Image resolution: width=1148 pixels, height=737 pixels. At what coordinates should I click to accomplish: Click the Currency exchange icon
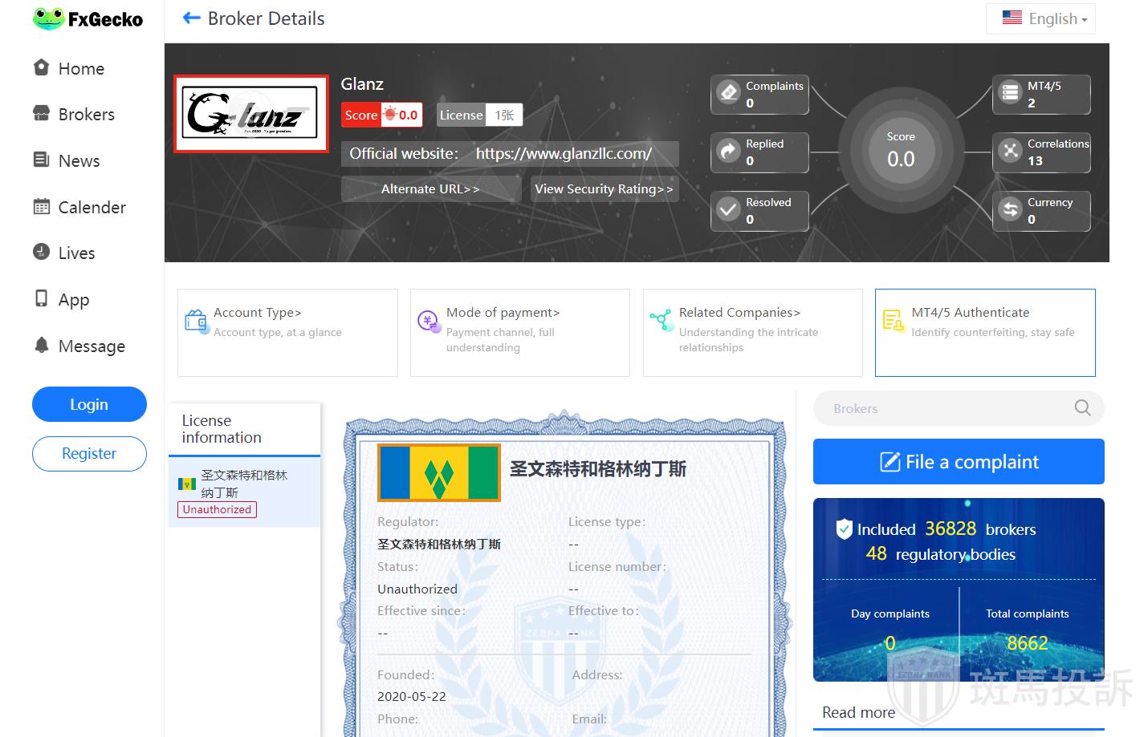(x=1010, y=210)
